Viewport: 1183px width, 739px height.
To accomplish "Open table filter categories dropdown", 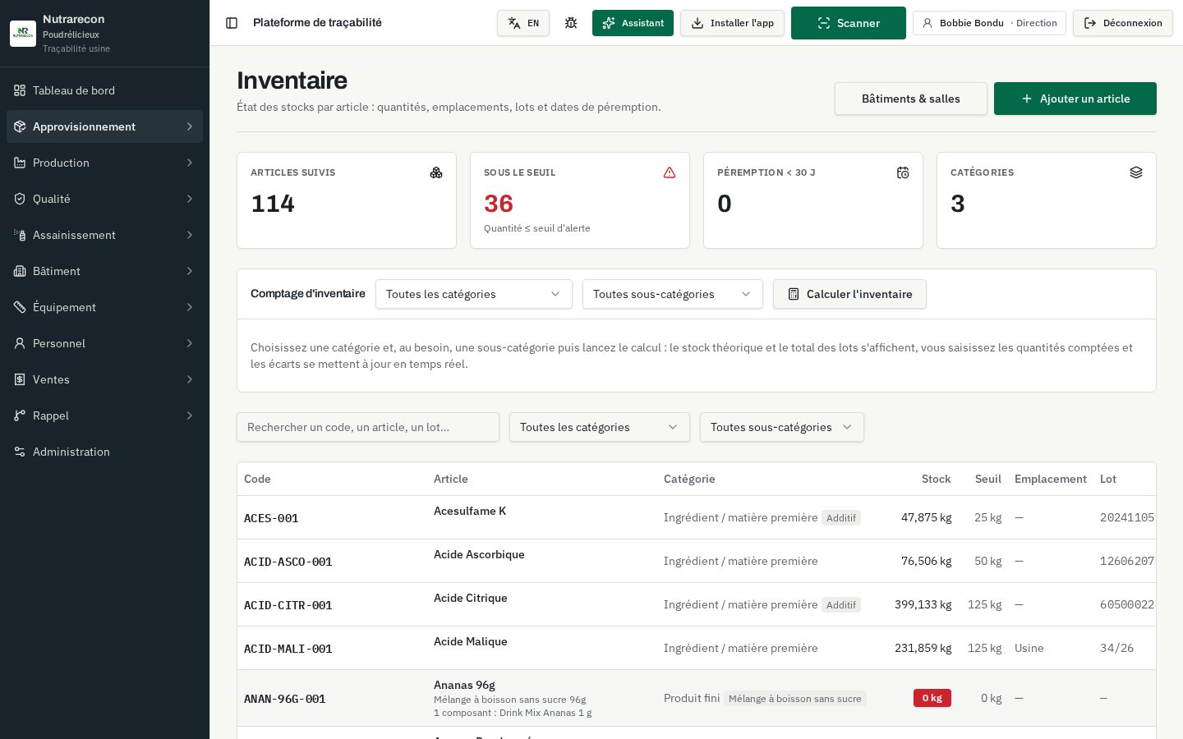I will (600, 427).
